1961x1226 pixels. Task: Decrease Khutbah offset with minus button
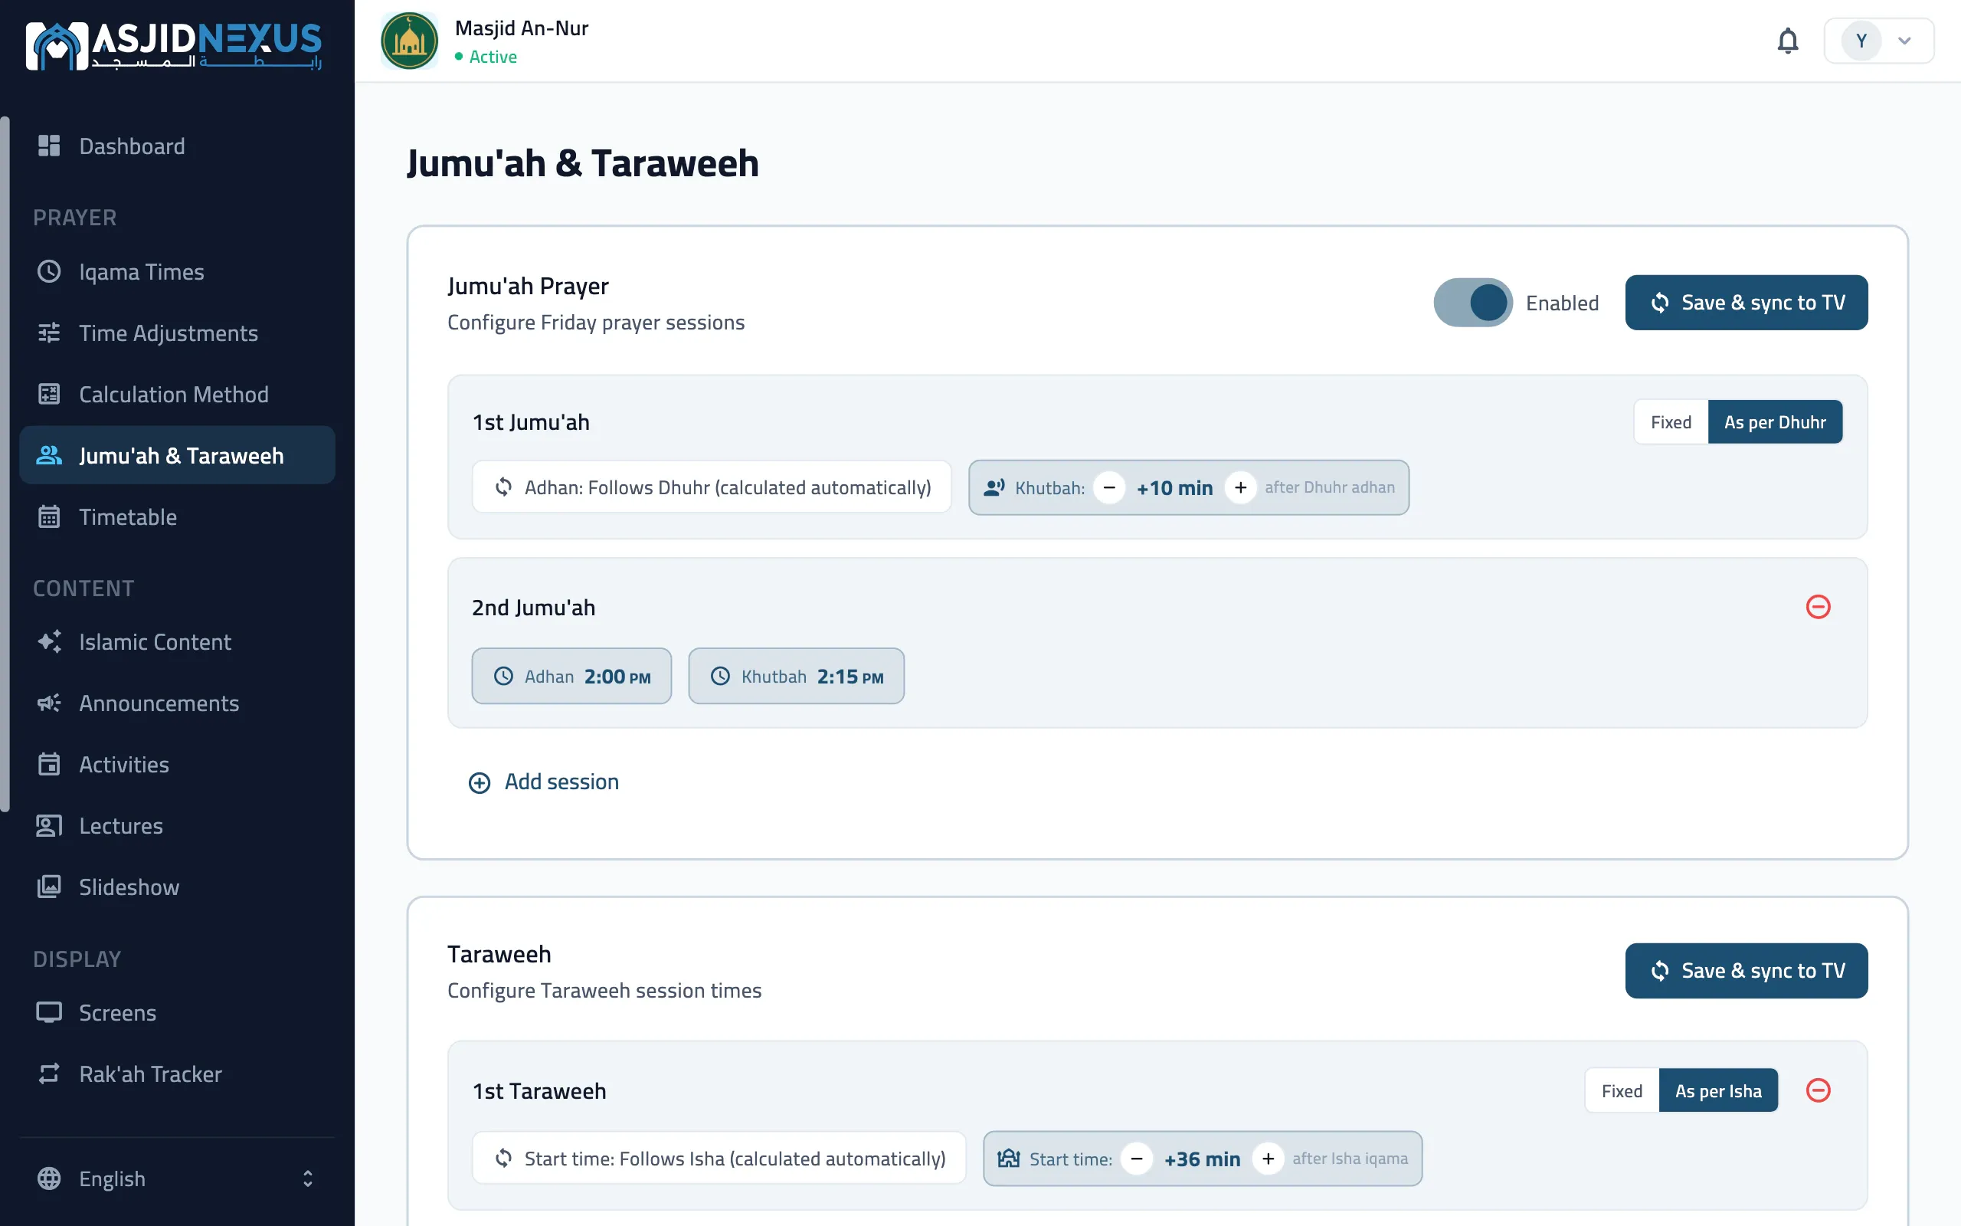pyautogui.click(x=1109, y=487)
